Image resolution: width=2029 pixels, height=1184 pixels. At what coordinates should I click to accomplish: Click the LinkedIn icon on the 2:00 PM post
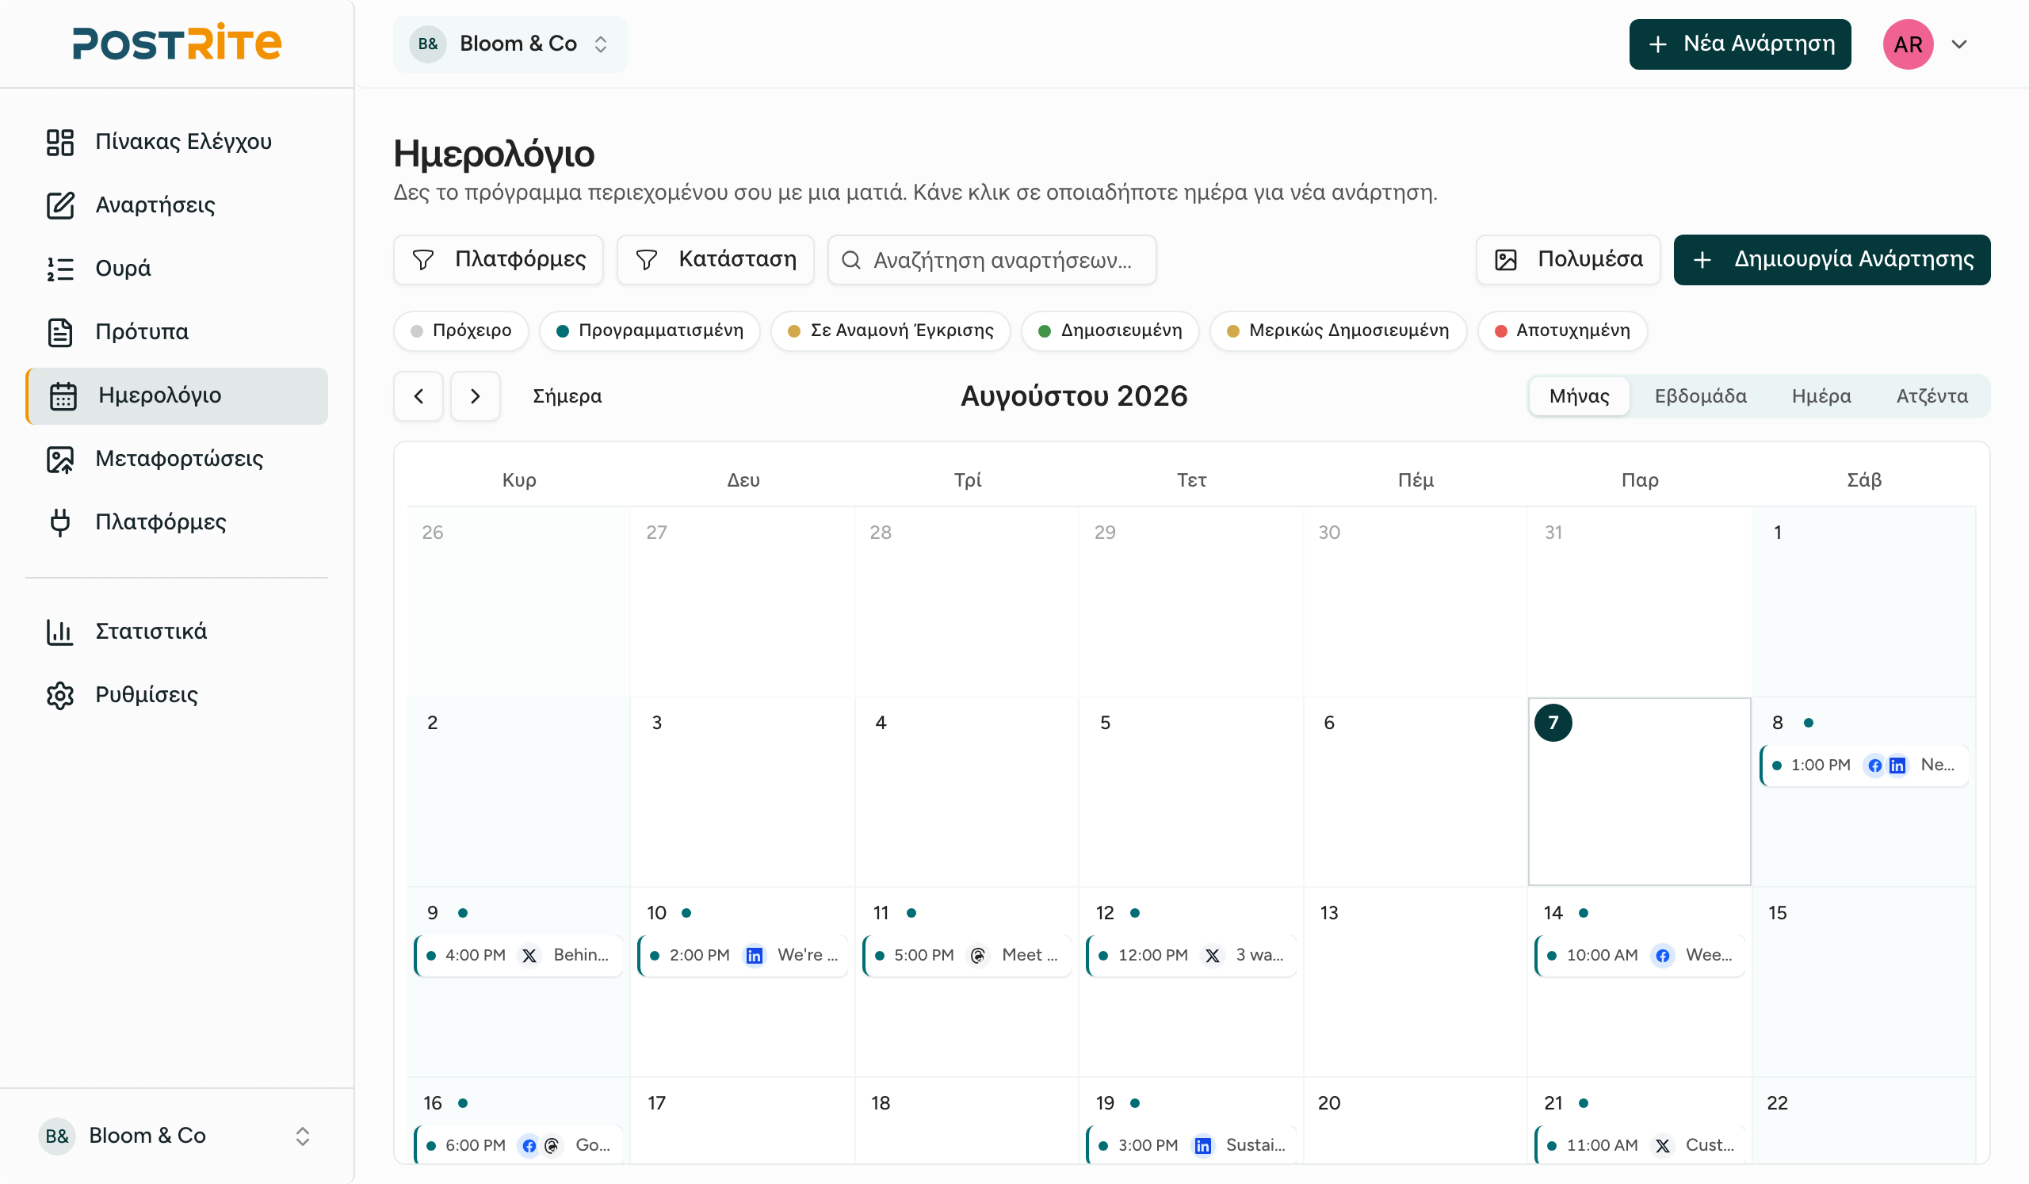tap(755, 957)
